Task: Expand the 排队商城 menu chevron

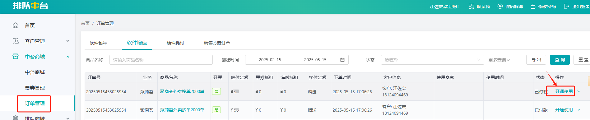Action: click(68, 118)
